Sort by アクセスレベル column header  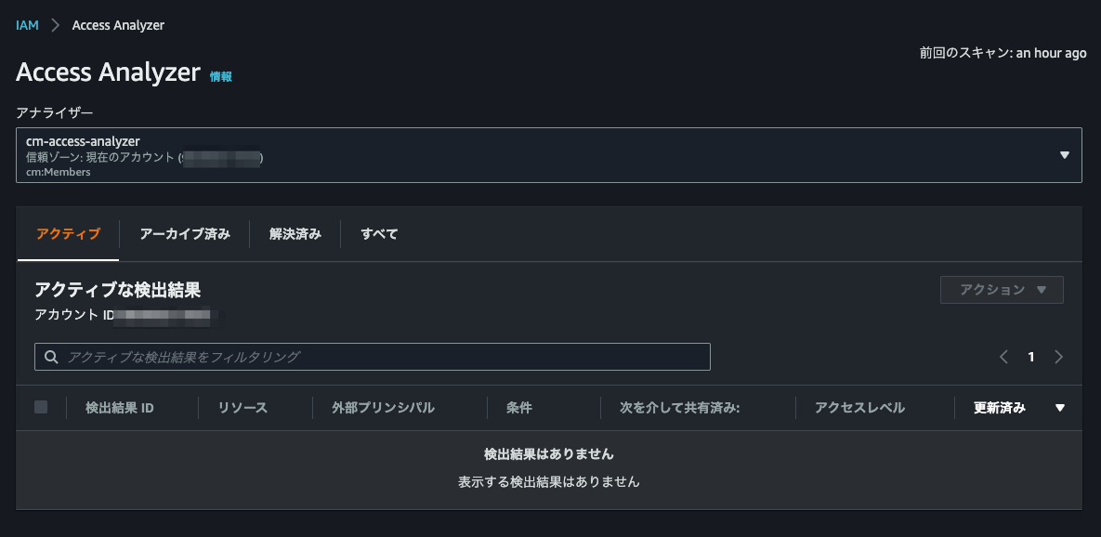point(859,408)
